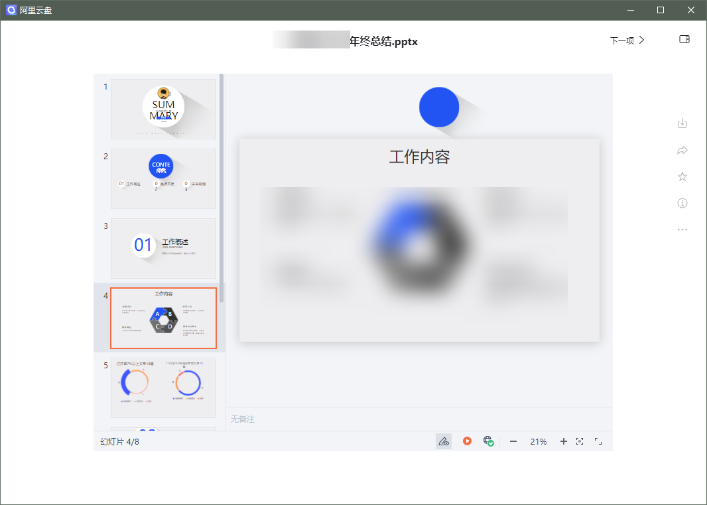Click the 21% zoom level value

point(539,441)
